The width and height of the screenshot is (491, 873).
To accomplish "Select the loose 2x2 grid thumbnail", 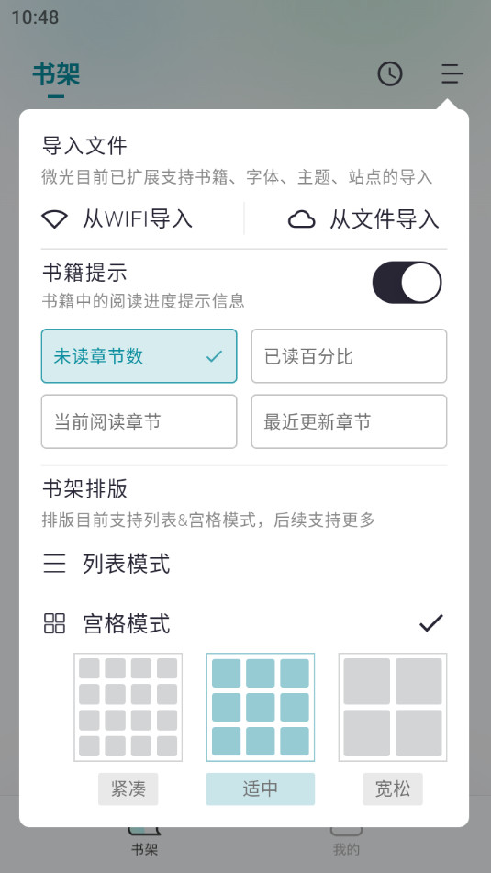I will pos(393,707).
